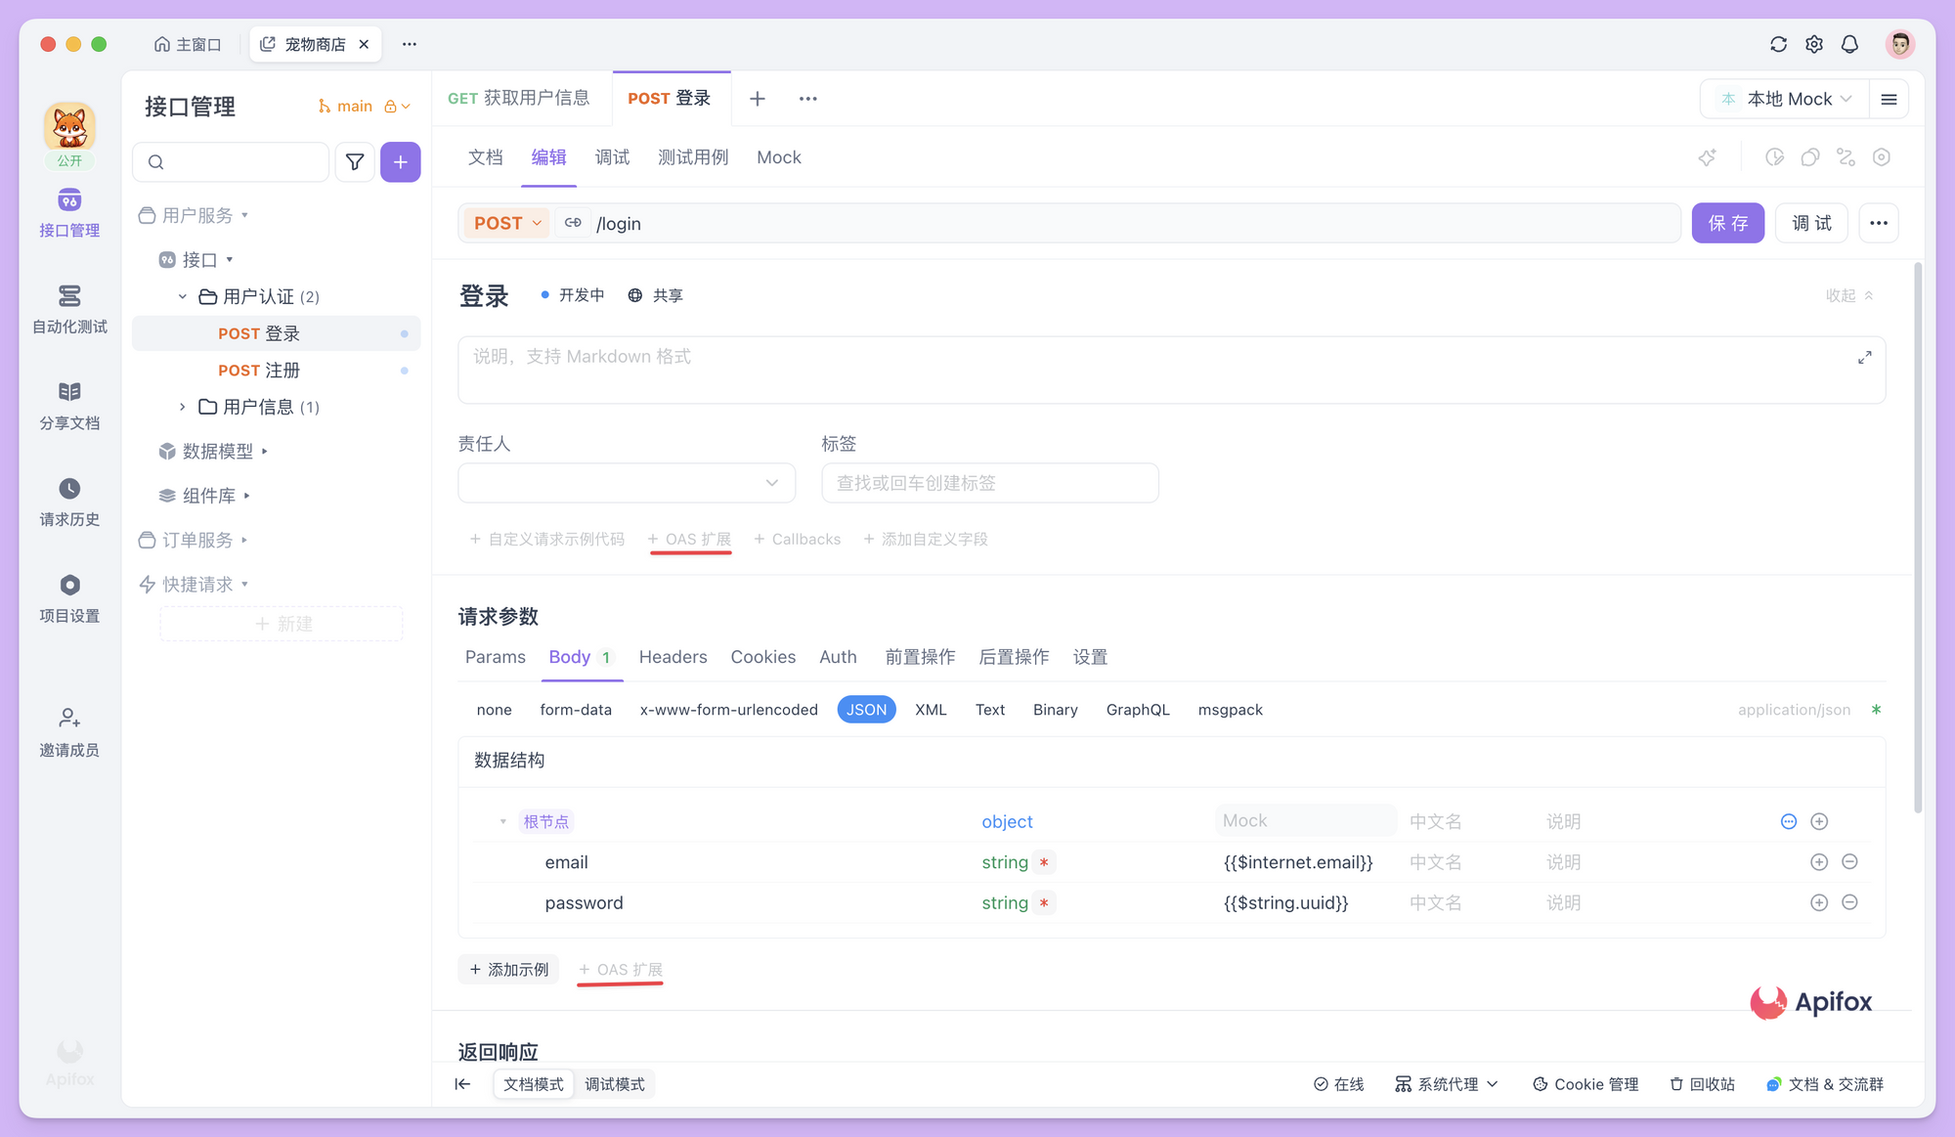Click the purple plus icon to create API

(401, 161)
